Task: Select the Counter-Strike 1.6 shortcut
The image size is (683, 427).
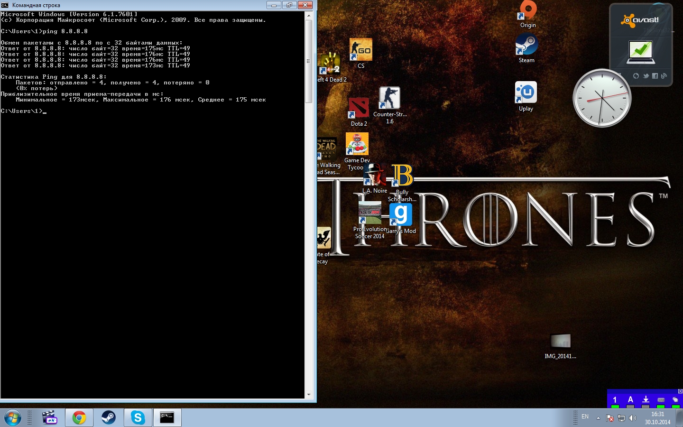Action: [x=389, y=104]
